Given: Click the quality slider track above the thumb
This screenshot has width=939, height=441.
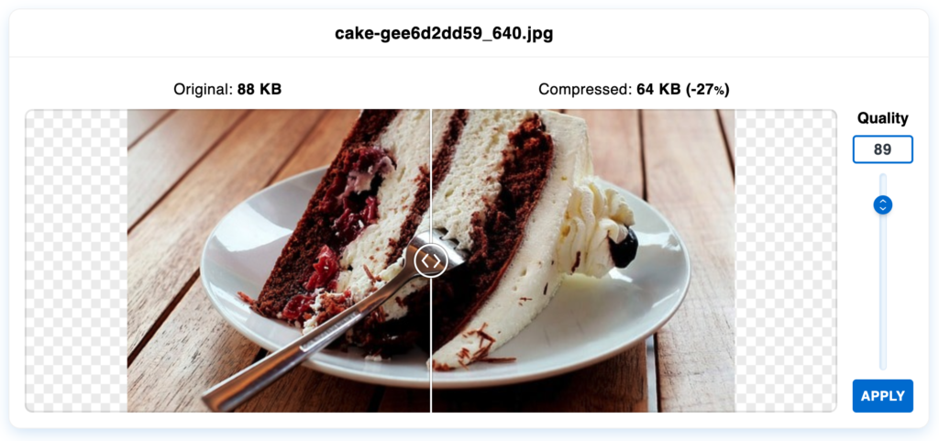Looking at the screenshot, I should click(883, 183).
